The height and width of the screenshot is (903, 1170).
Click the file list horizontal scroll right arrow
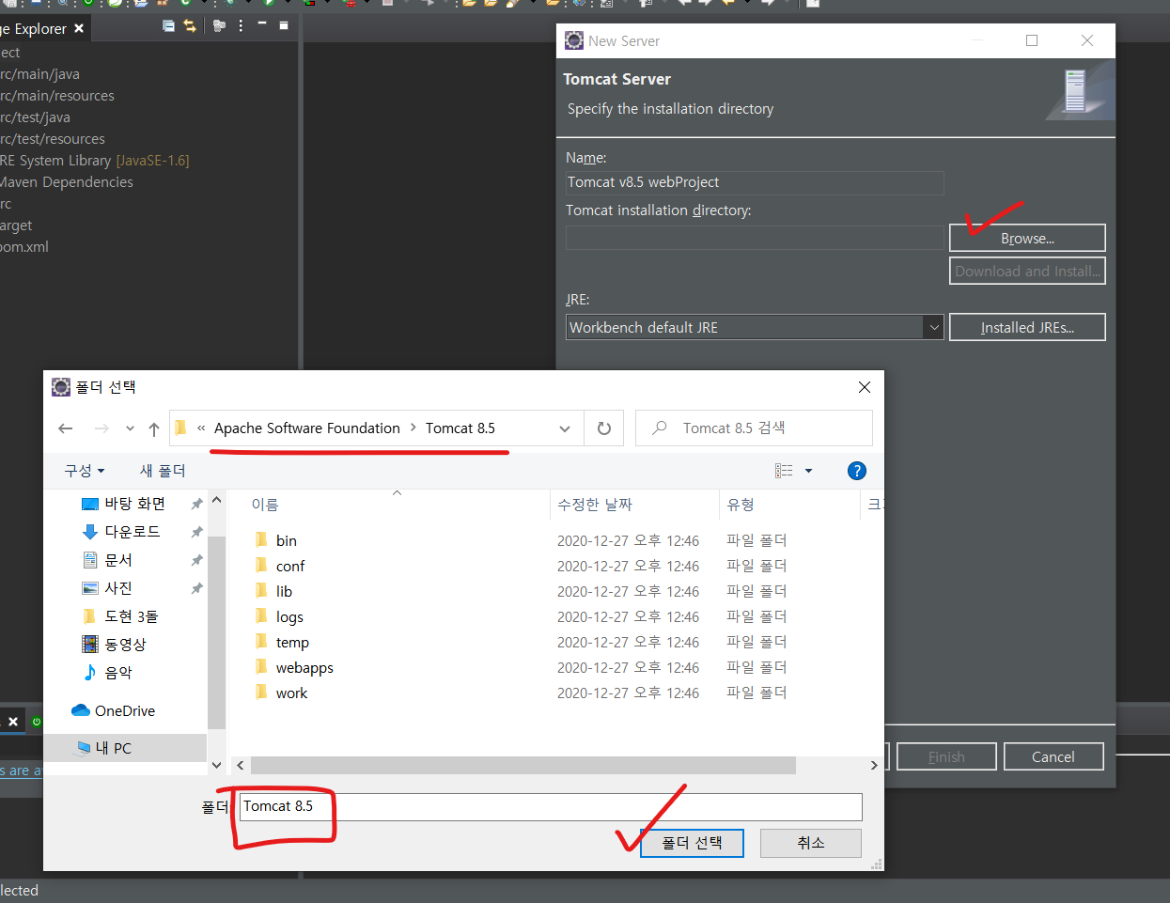point(874,766)
